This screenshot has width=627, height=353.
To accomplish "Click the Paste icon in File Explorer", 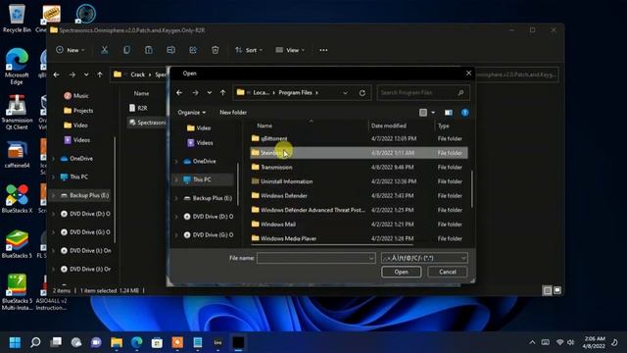I will coord(149,50).
